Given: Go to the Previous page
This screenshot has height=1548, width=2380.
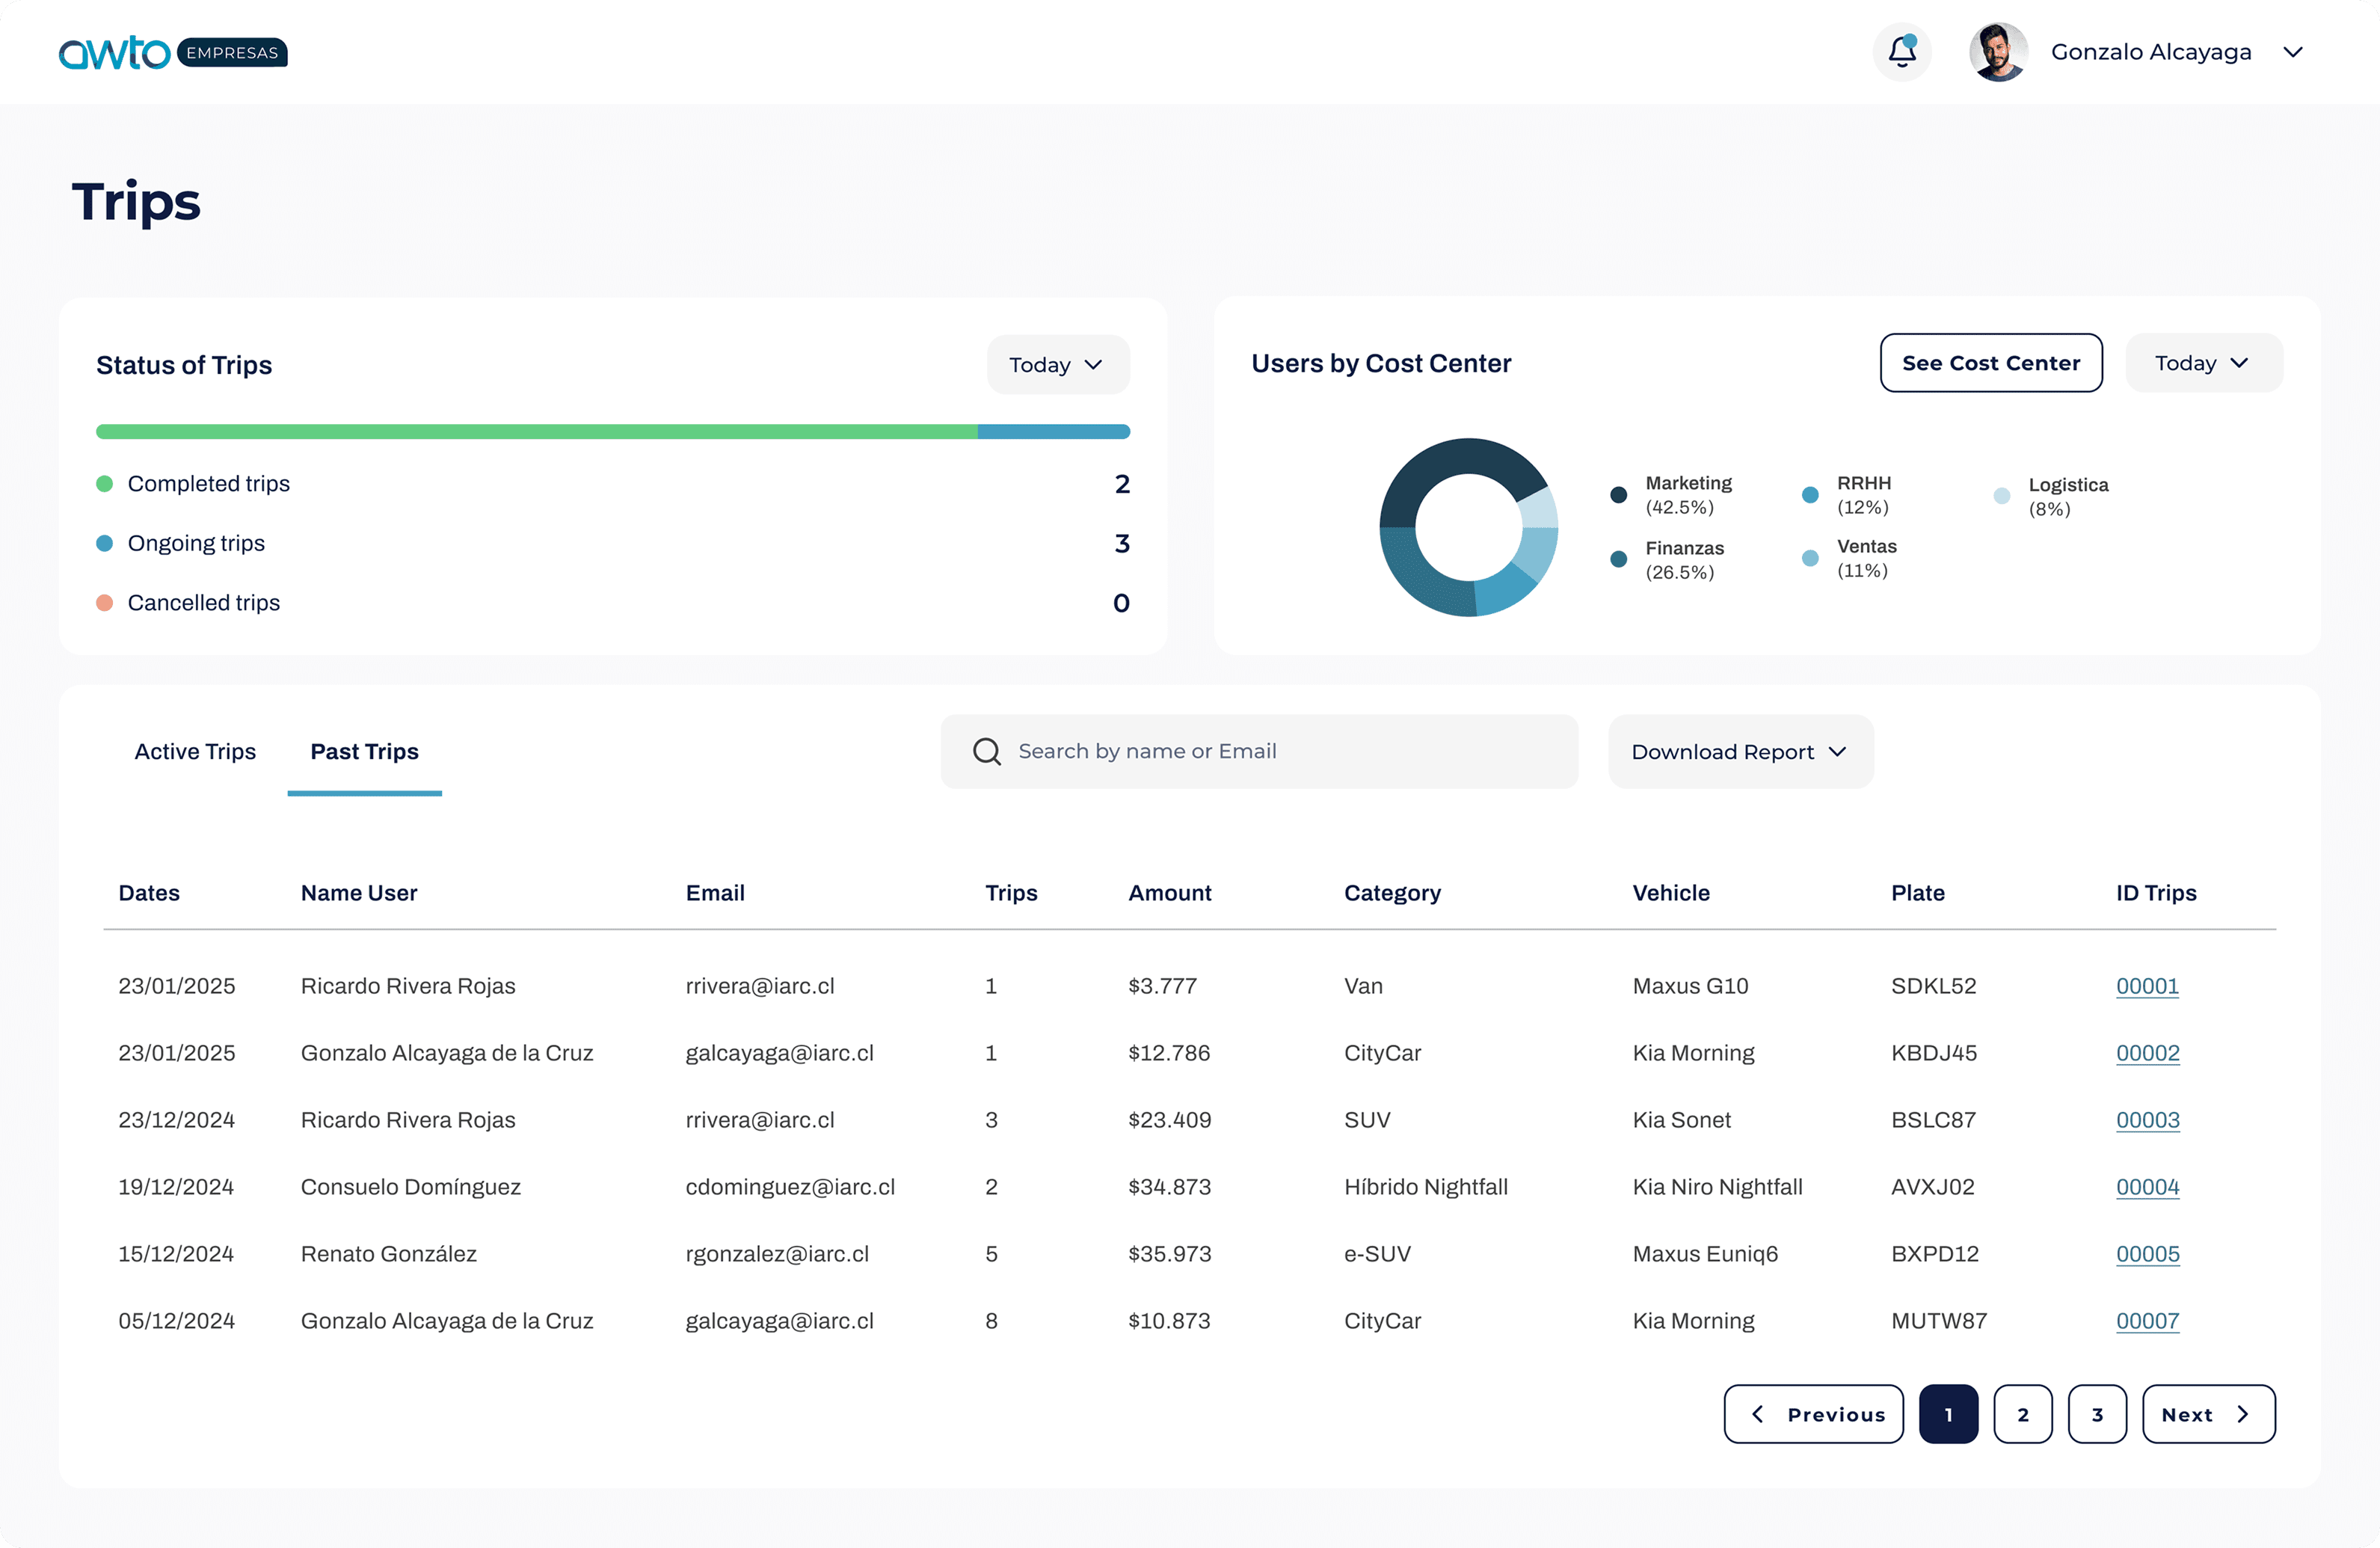Looking at the screenshot, I should pos(1813,1414).
